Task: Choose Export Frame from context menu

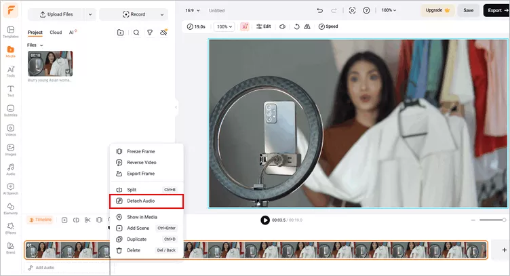Action: (146, 174)
